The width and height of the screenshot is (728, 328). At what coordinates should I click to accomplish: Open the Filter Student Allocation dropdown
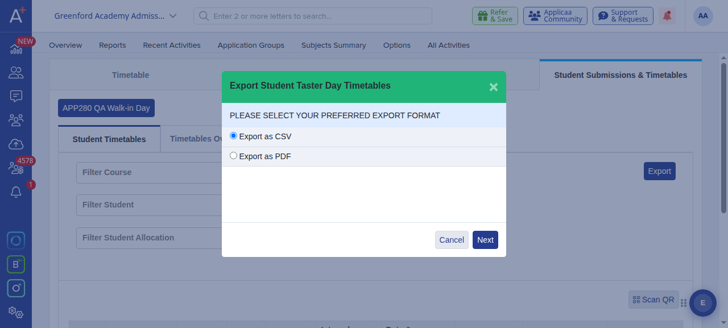point(149,238)
